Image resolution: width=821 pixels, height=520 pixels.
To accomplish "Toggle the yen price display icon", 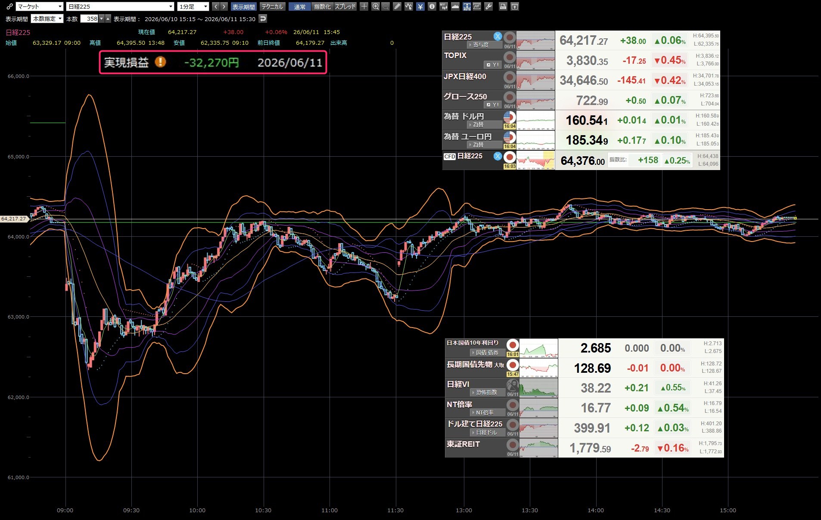I will [x=420, y=6].
